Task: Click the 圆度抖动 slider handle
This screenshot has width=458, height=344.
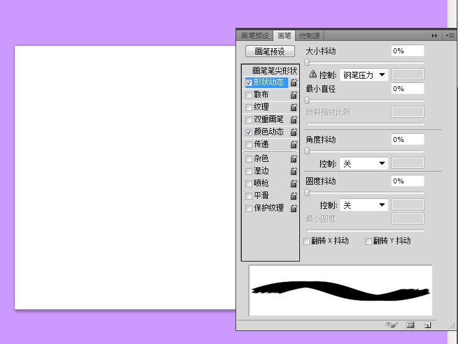Action: [307, 192]
